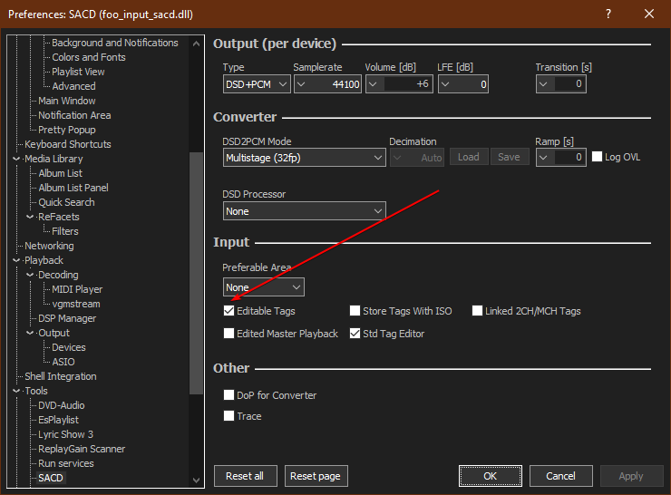Select DVD-Audio in the preferences tree

(61, 405)
